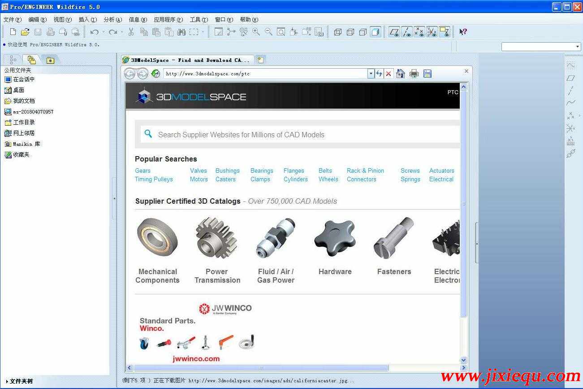The height and width of the screenshot is (389, 583).
Task: Click the Find binoculars icon
Action: (181, 32)
